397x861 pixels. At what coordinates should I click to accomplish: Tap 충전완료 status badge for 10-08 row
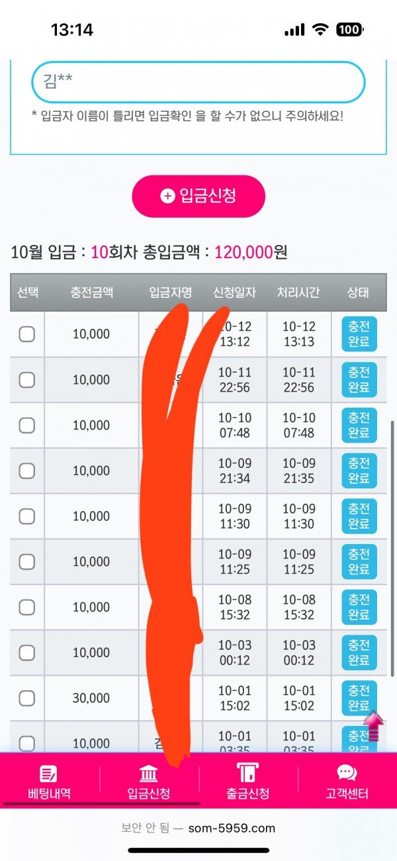359,607
